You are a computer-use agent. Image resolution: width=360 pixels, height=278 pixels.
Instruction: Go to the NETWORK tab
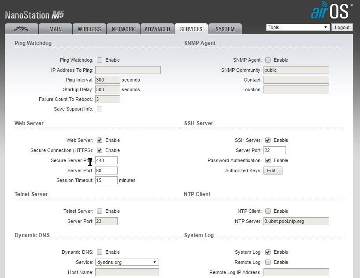pos(123,29)
